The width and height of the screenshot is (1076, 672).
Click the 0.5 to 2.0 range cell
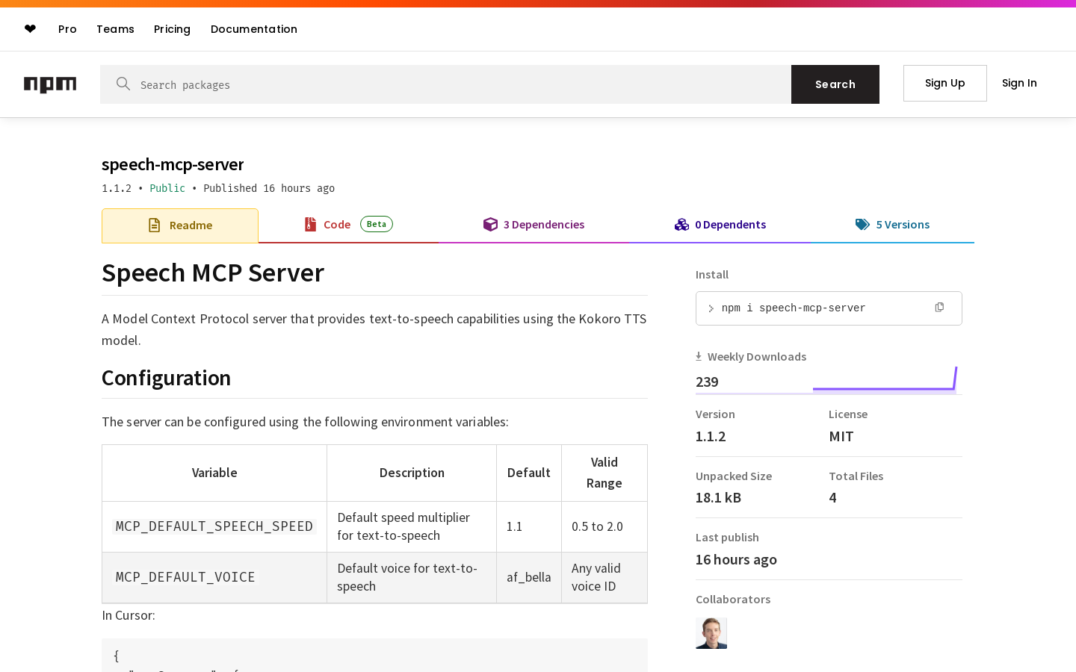click(605, 526)
